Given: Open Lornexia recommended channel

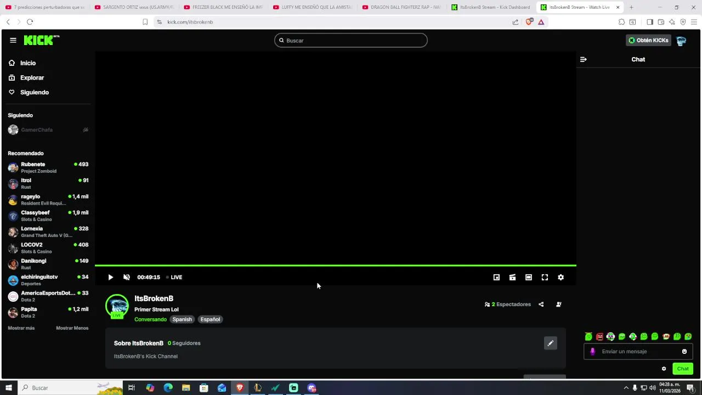Looking at the screenshot, I should (x=48, y=232).
